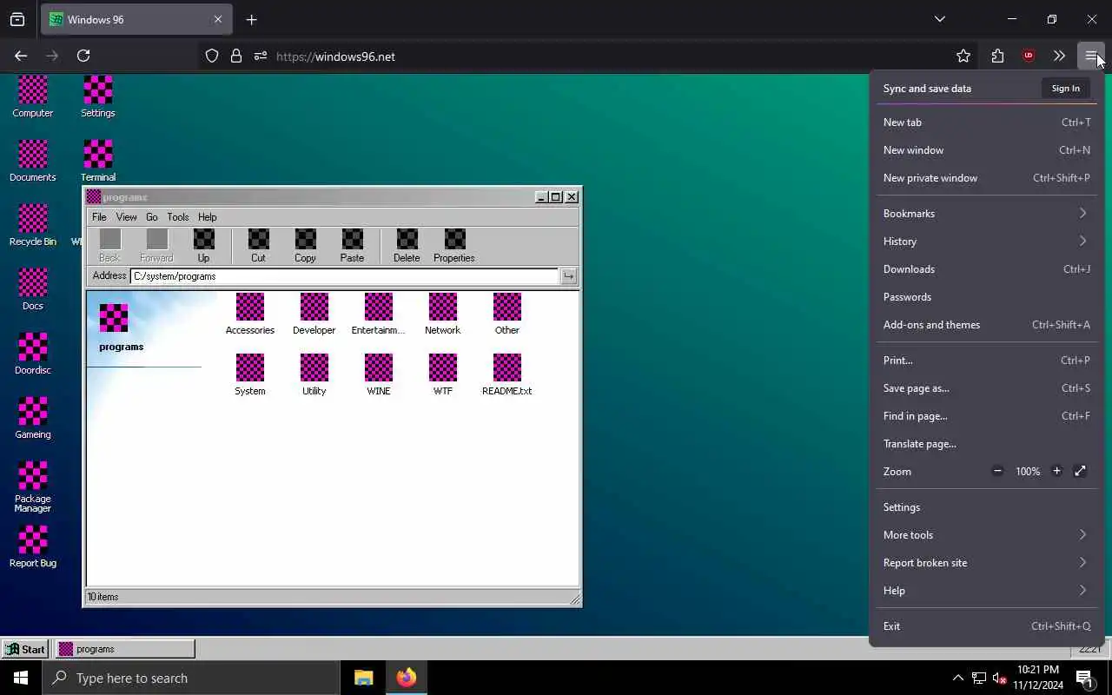Open the Tools menu in programs window
This screenshot has height=695, width=1112.
(x=178, y=217)
